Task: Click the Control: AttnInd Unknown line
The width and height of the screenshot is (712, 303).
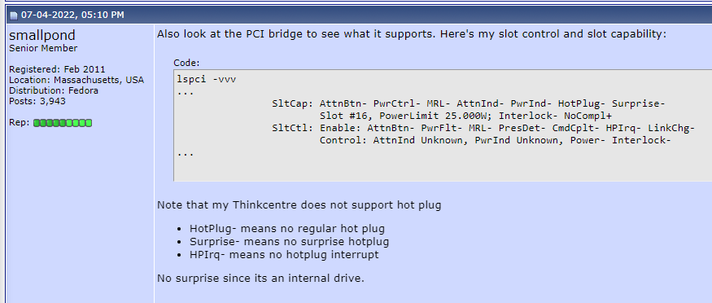Action: coord(495,140)
